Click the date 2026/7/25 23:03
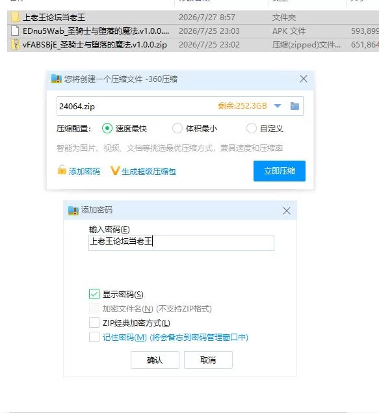The width and height of the screenshot is (379, 413). (x=209, y=31)
